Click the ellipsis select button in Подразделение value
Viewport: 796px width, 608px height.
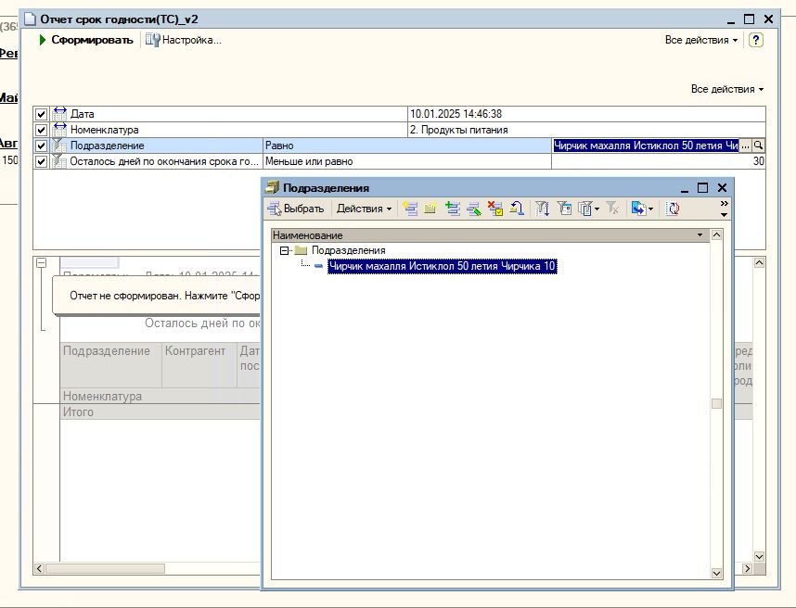point(745,146)
